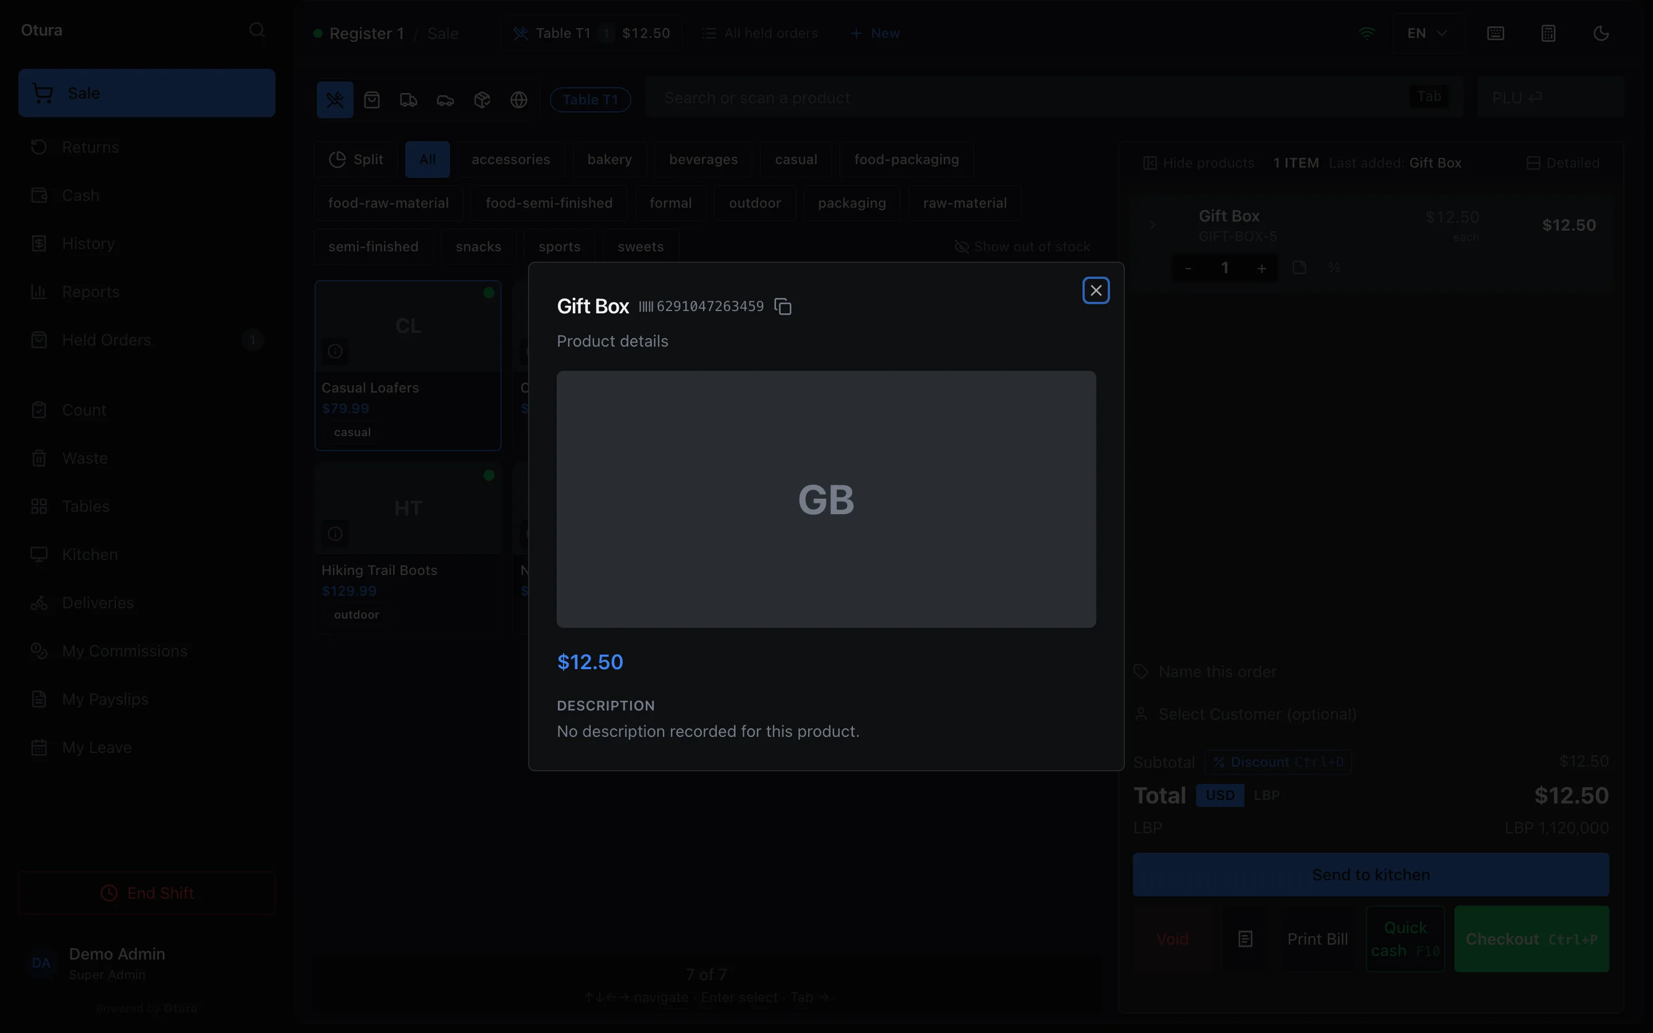Open info icon on Casual Loafers card
Viewport: 1653px width, 1033px height.
[x=335, y=351]
